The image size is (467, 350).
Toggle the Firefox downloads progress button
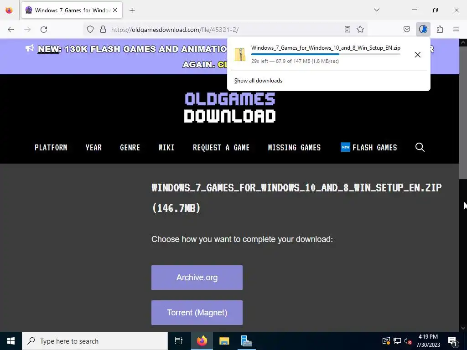(x=423, y=29)
